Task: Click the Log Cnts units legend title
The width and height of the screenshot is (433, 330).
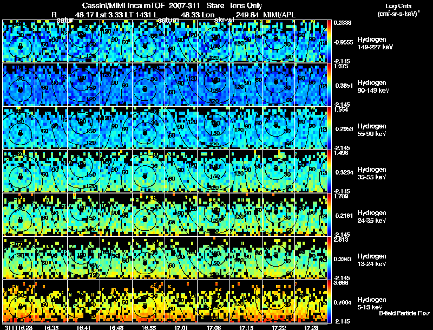Action: pyautogui.click(x=398, y=10)
